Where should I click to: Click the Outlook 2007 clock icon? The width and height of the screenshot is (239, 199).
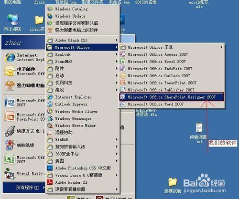[122, 76]
